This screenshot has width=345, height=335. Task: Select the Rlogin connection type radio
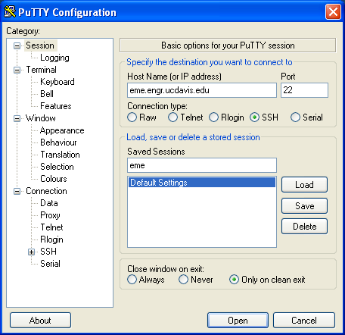213,117
